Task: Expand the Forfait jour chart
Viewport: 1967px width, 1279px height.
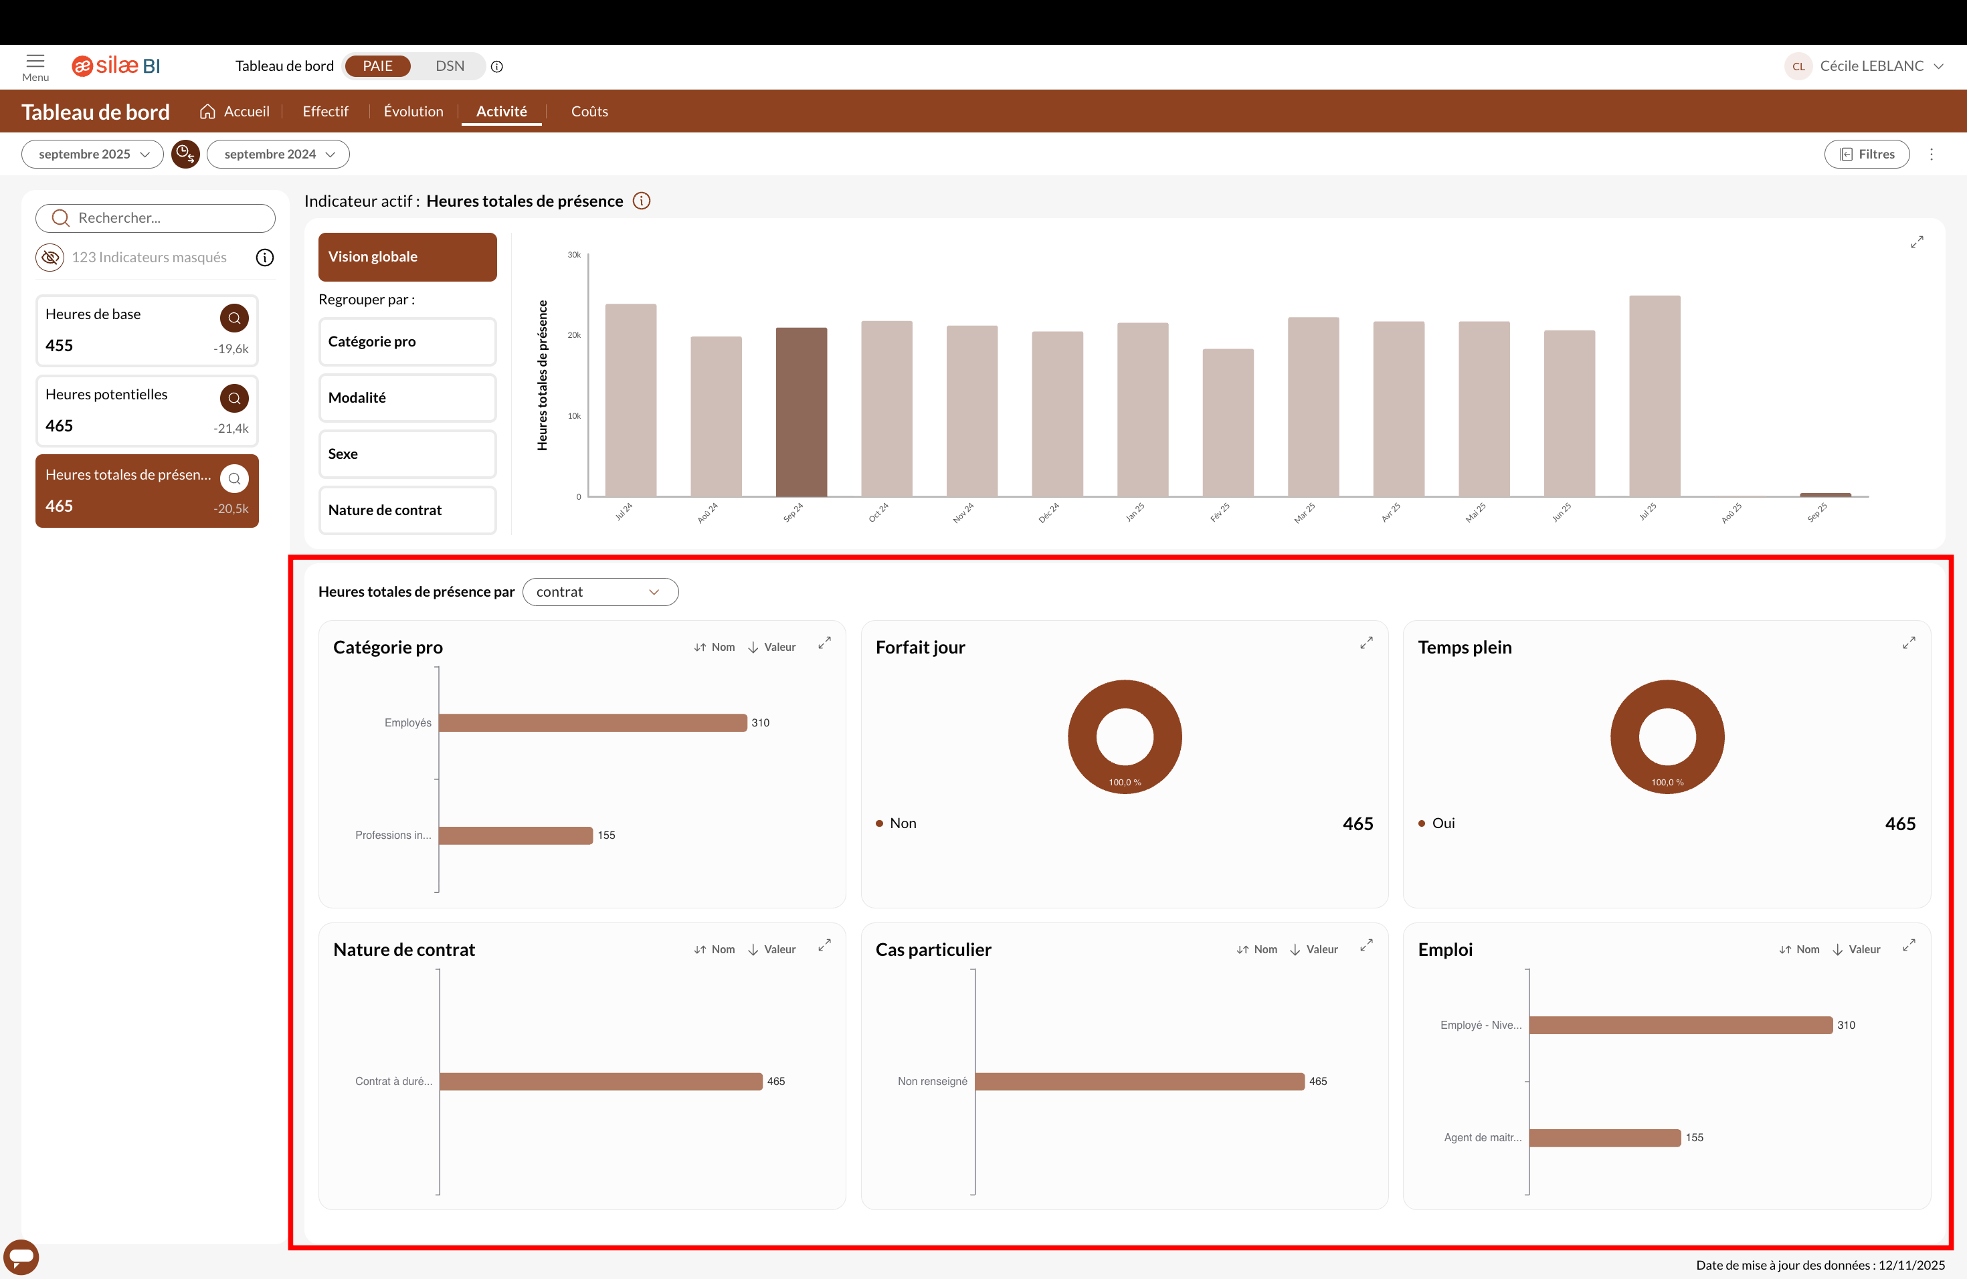Action: pyautogui.click(x=1366, y=643)
